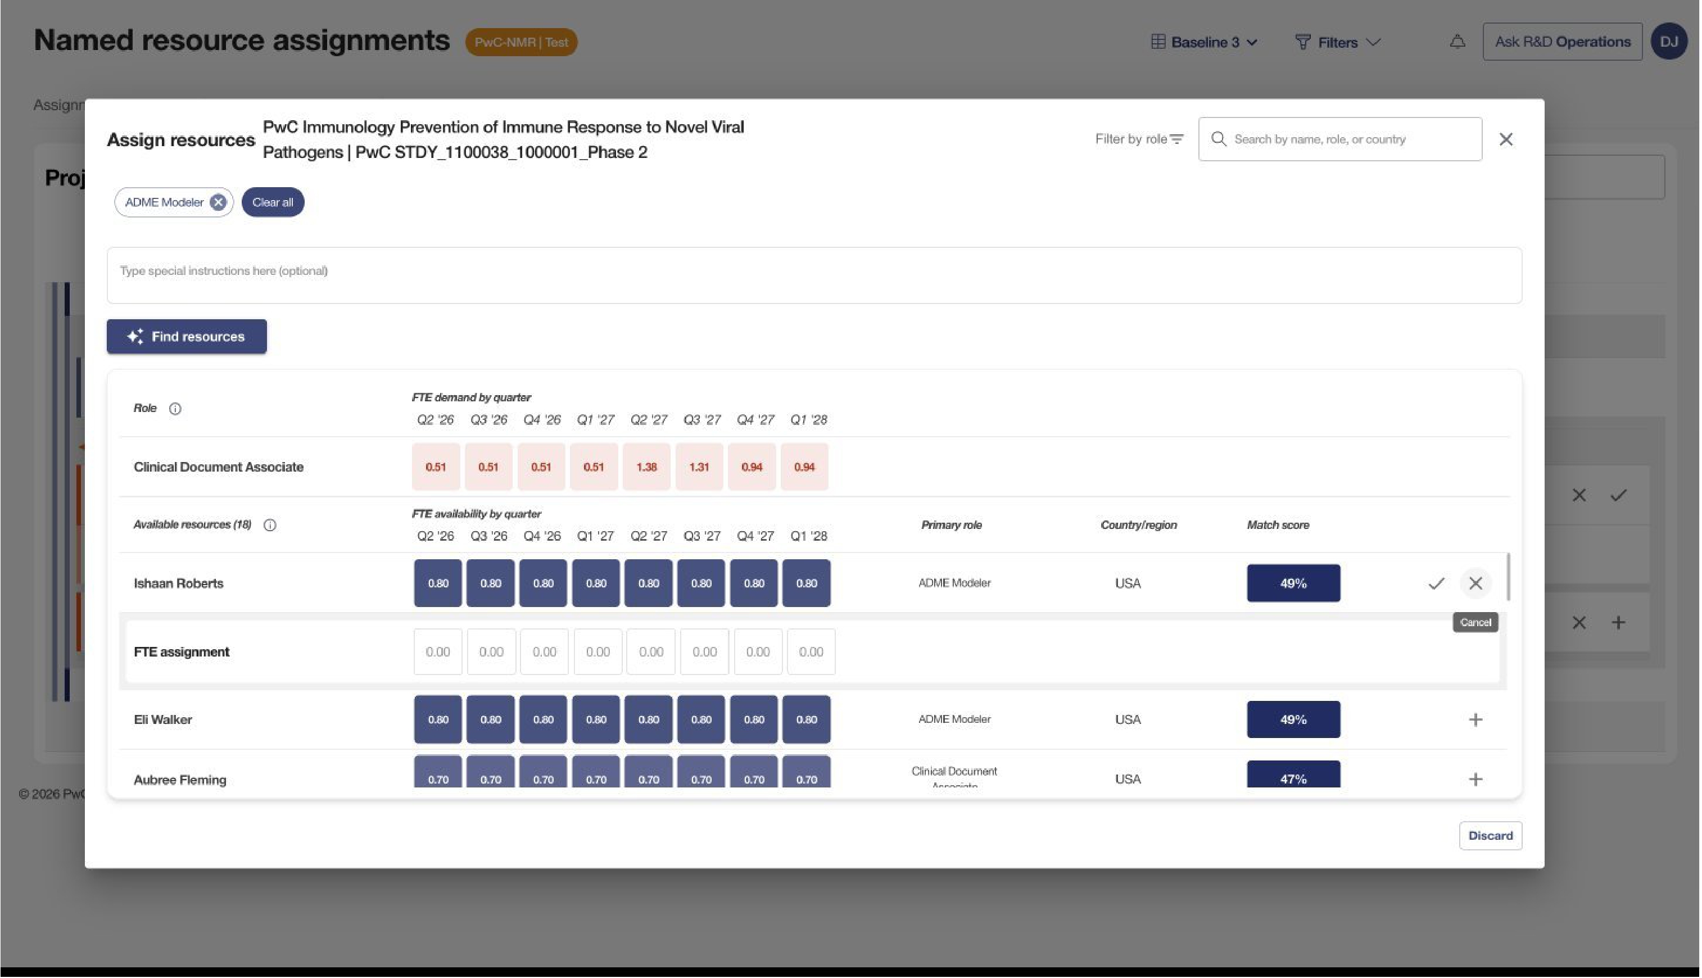The height and width of the screenshot is (978, 1702).
Task: Add Eli Walker with plus icon
Action: [1475, 720]
